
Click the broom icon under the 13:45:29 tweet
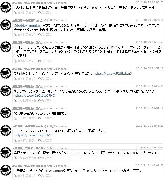click(16, 141)
